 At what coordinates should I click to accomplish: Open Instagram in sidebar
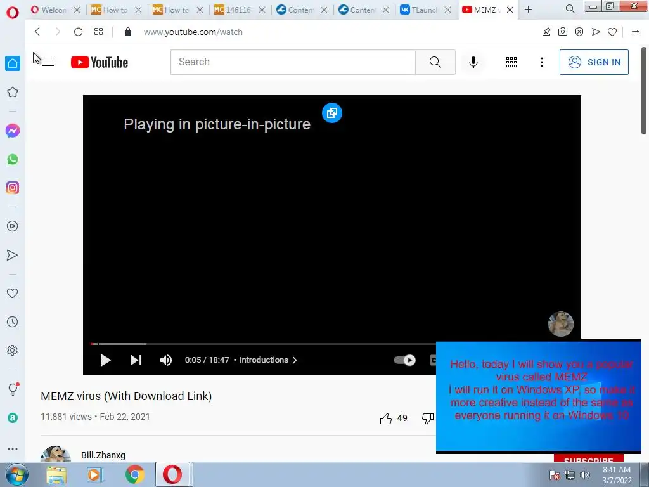tap(13, 188)
